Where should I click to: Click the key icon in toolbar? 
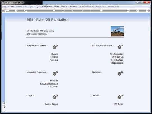coord(7,11)
